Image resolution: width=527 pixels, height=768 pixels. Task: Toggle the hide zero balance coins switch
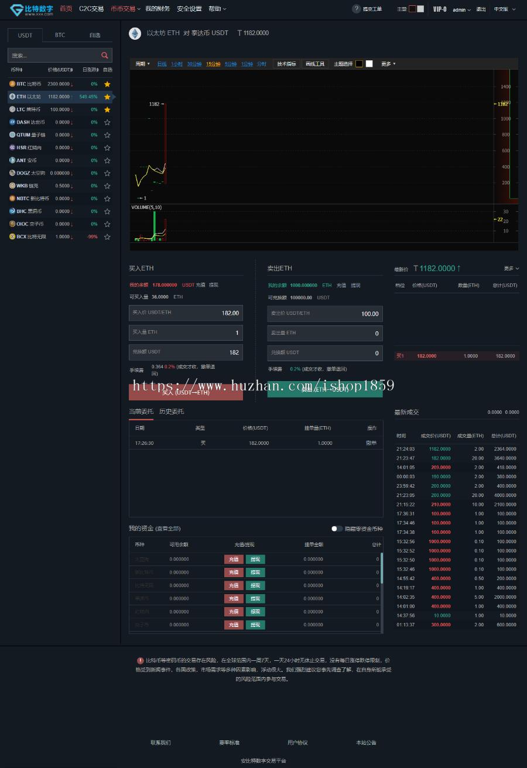pos(337,529)
